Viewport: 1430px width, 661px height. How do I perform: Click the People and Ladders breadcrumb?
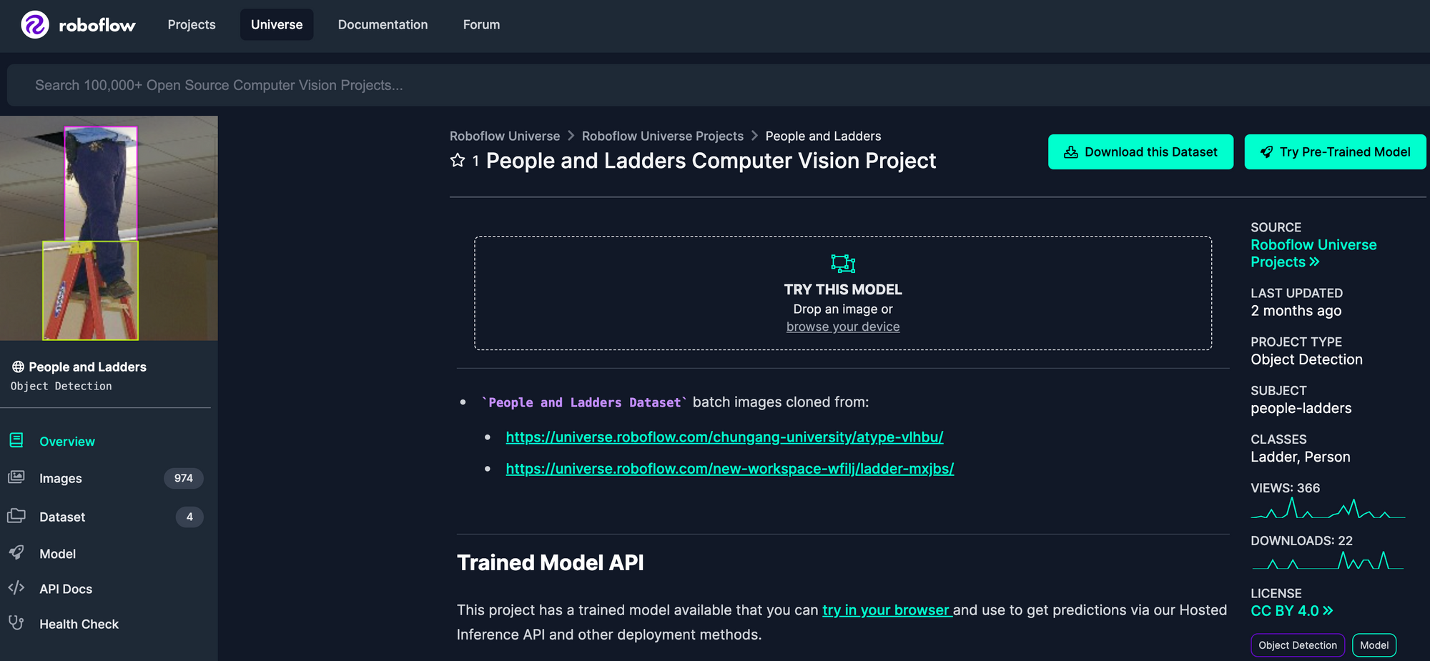[823, 136]
